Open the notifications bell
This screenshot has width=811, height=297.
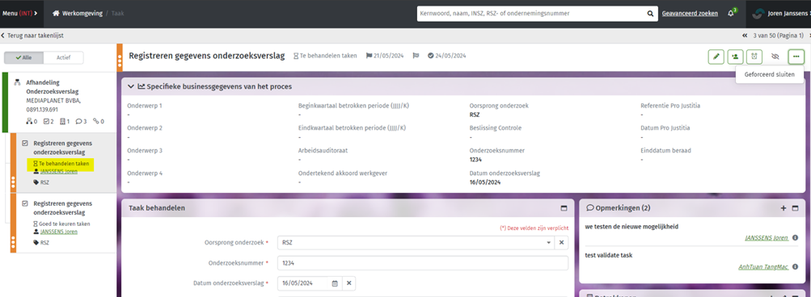(731, 14)
